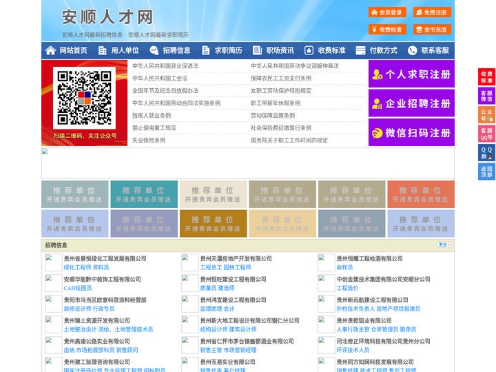Viewport: 496px width, 372px height.
Task: Open job link 工程造价
Action: pyautogui.click(x=348, y=288)
